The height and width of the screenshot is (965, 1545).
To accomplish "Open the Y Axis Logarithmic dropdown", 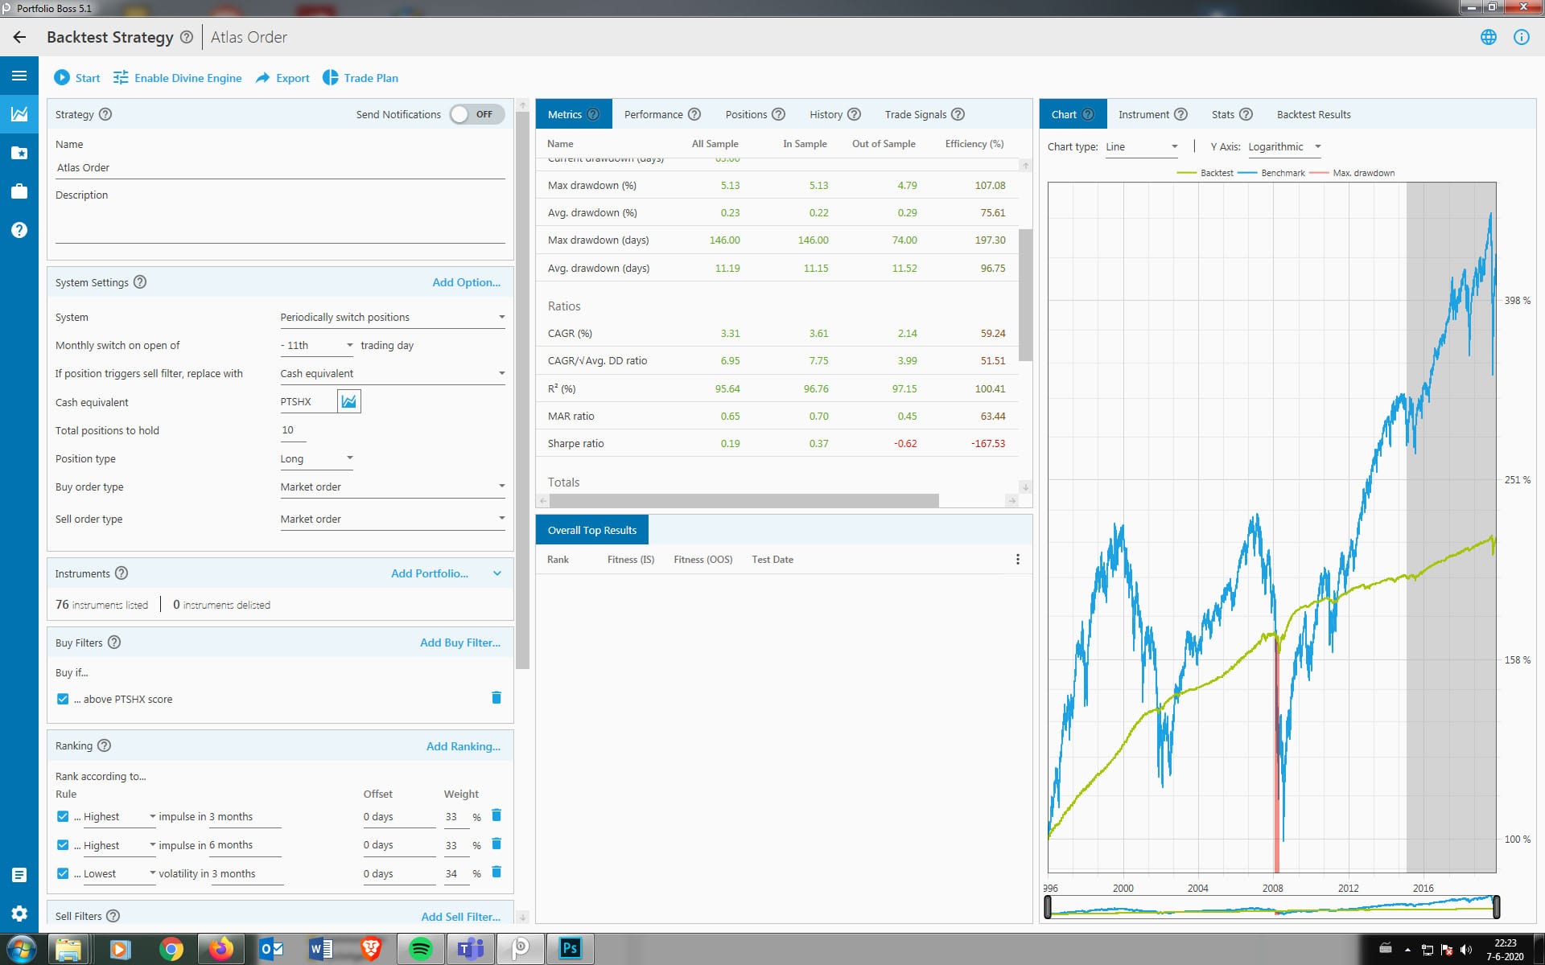I will pyautogui.click(x=1284, y=146).
